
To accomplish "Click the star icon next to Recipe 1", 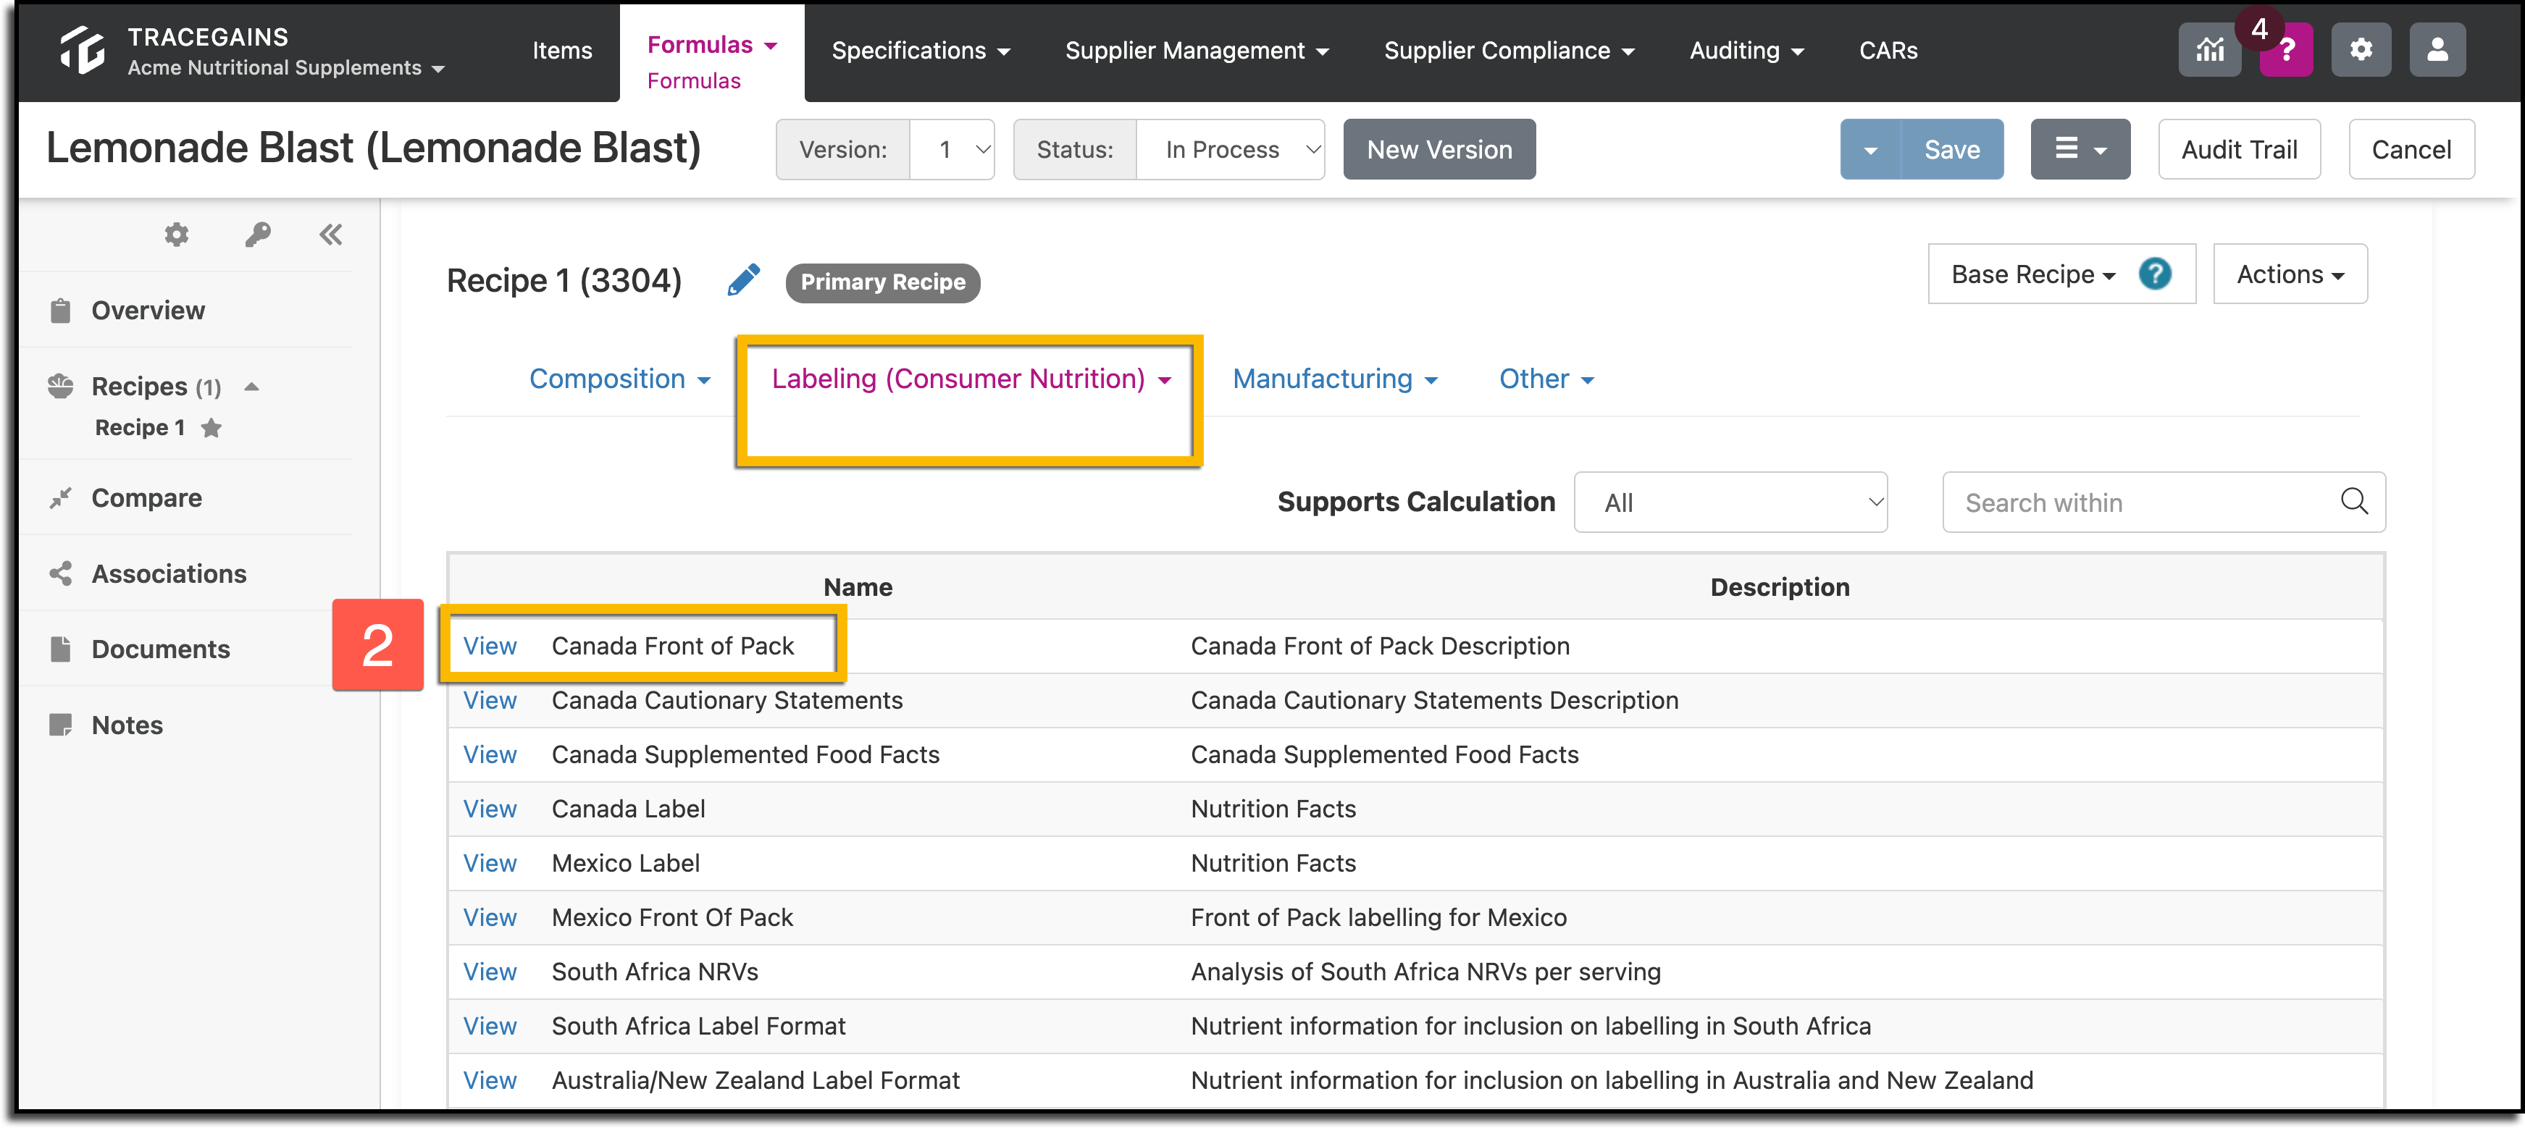I will click(211, 427).
